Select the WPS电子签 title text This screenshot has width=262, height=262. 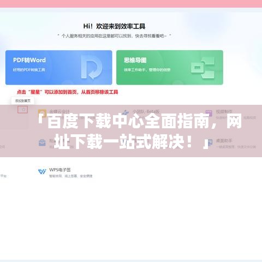pyautogui.click(x=60, y=170)
